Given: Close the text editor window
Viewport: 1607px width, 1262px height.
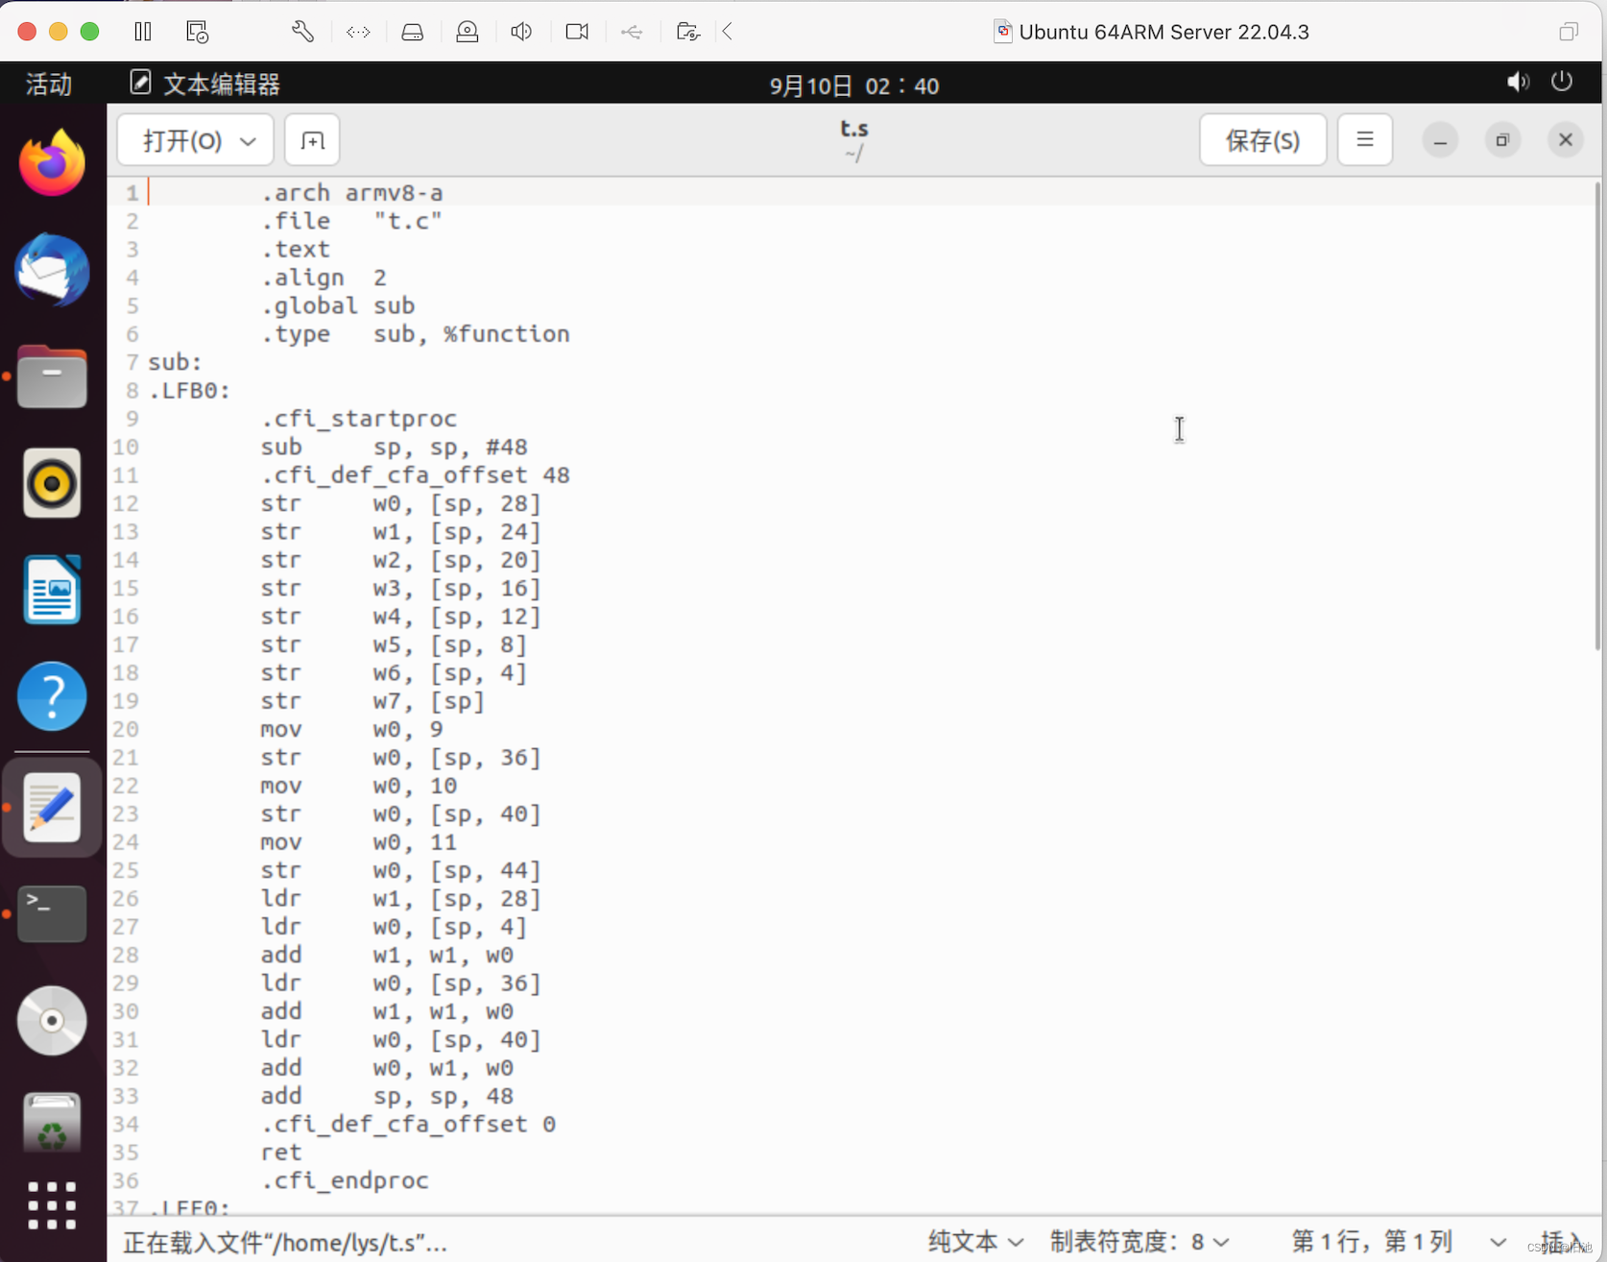Looking at the screenshot, I should click(x=1566, y=140).
